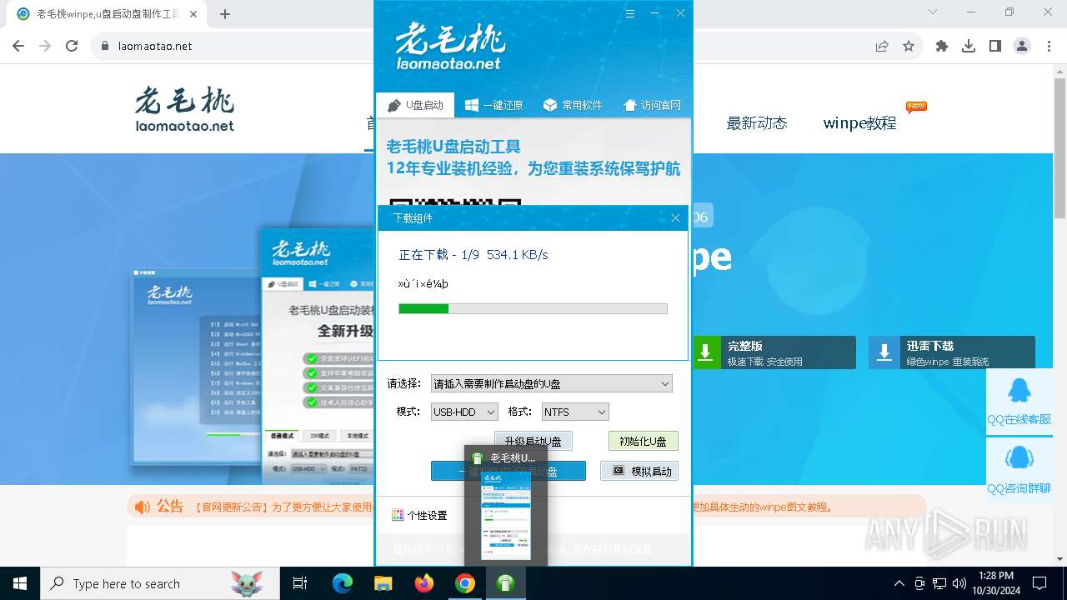The image size is (1067, 600).
Task: Switch to the 一键还原 tab
Action: 493,105
